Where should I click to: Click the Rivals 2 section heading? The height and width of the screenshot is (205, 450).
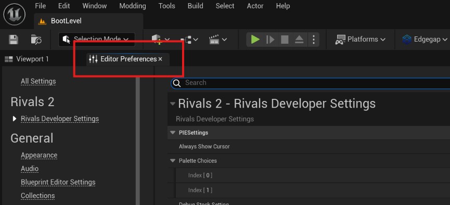32,102
